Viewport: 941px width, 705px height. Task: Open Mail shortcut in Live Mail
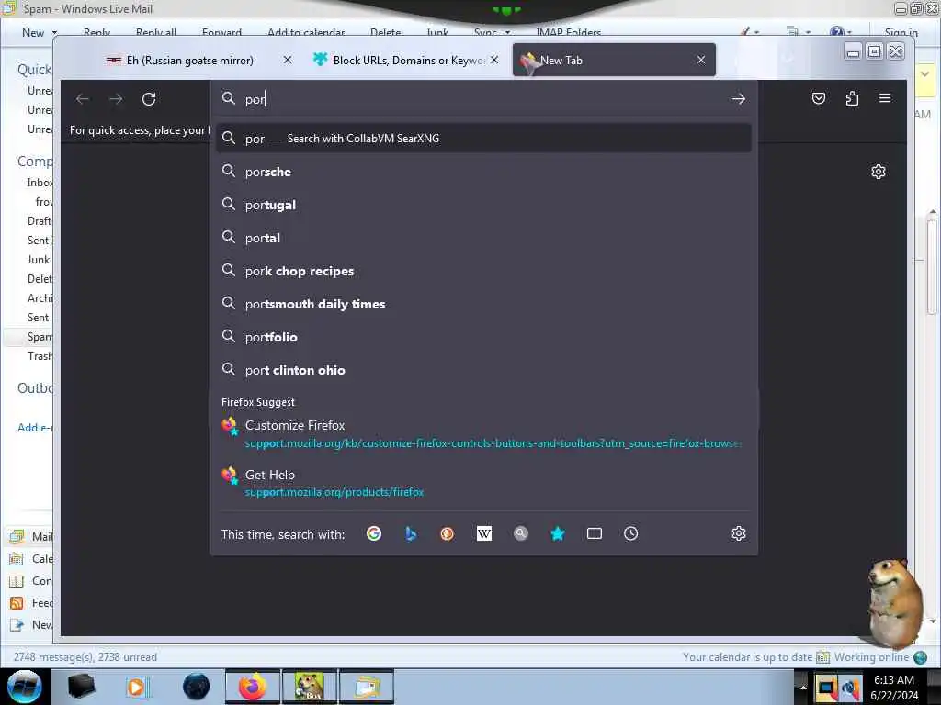pyautogui.click(x=31, y=536)
